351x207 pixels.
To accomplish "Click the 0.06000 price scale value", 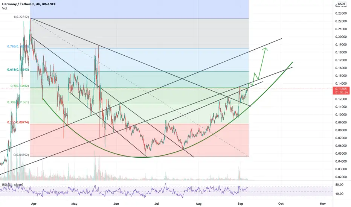I will click(x=341, y=146).
